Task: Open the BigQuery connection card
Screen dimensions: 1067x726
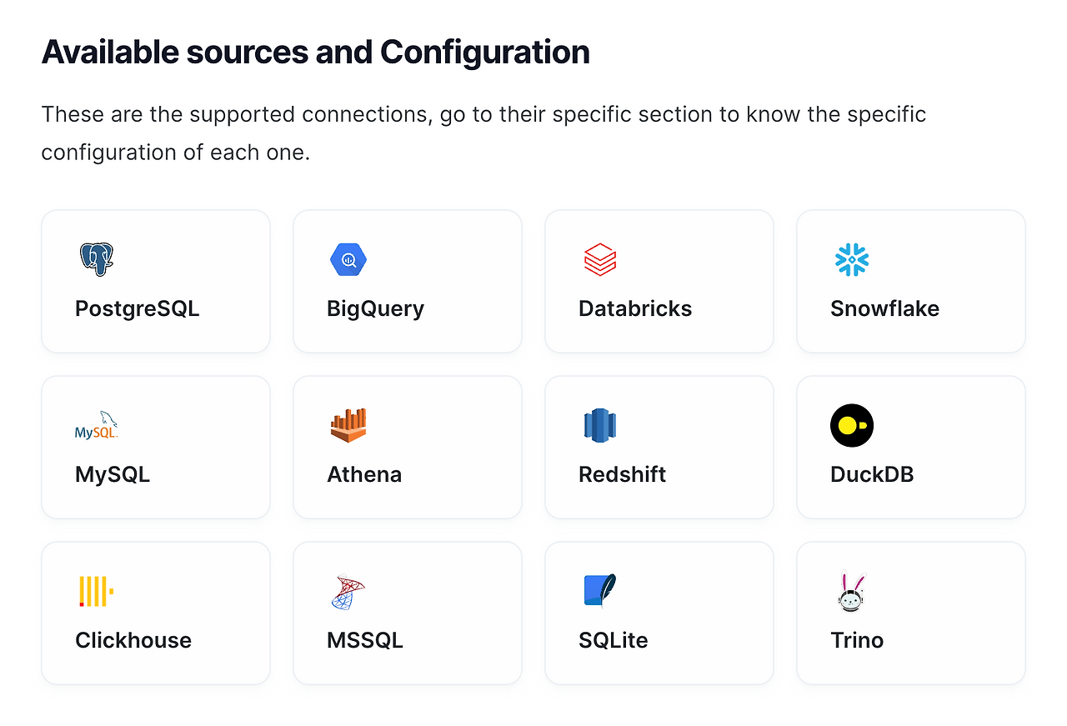Action: point(408,281)
